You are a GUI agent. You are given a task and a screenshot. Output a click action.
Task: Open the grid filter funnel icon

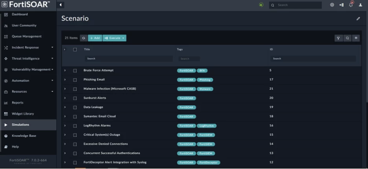[x=338, y=38]
